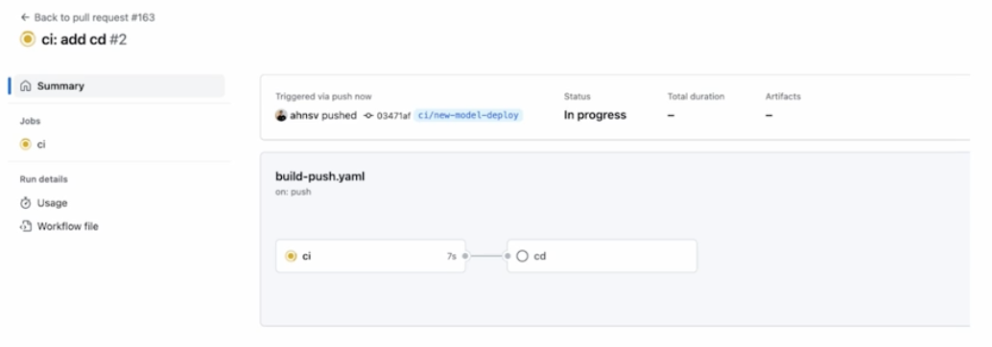Click the Workflow file document icon
The height and width of the screenshot is (347, 992).
tap(25, 226)
